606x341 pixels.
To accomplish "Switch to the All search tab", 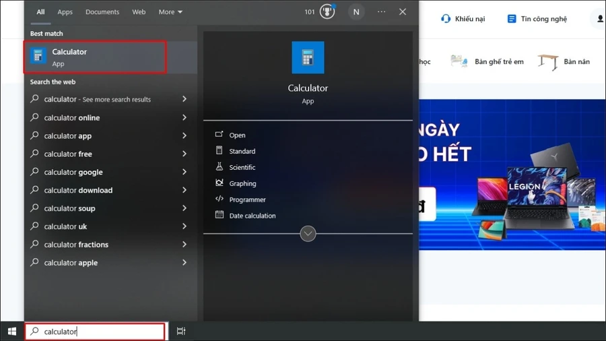I will [40, 12].
